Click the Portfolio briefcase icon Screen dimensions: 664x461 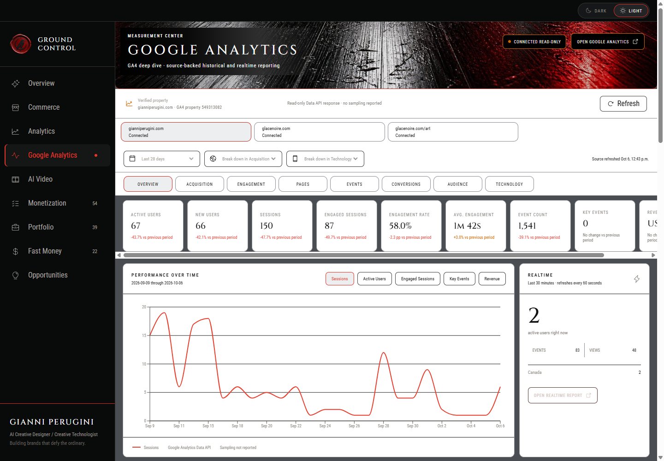(15, 227)
